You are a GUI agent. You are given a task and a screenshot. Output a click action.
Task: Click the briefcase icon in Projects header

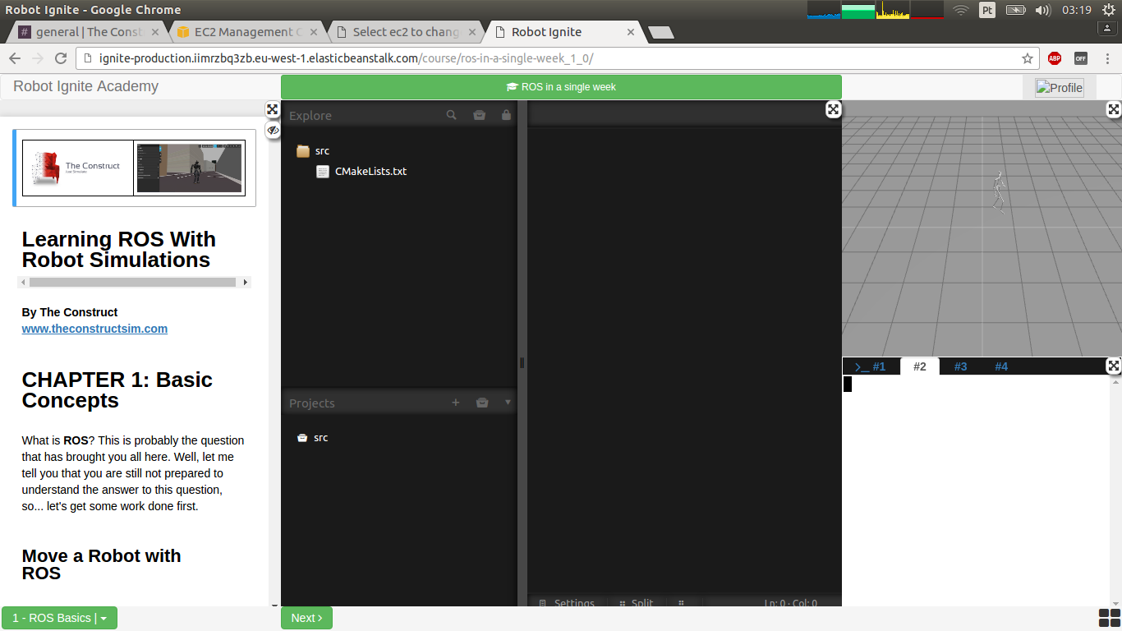point(482,403)
